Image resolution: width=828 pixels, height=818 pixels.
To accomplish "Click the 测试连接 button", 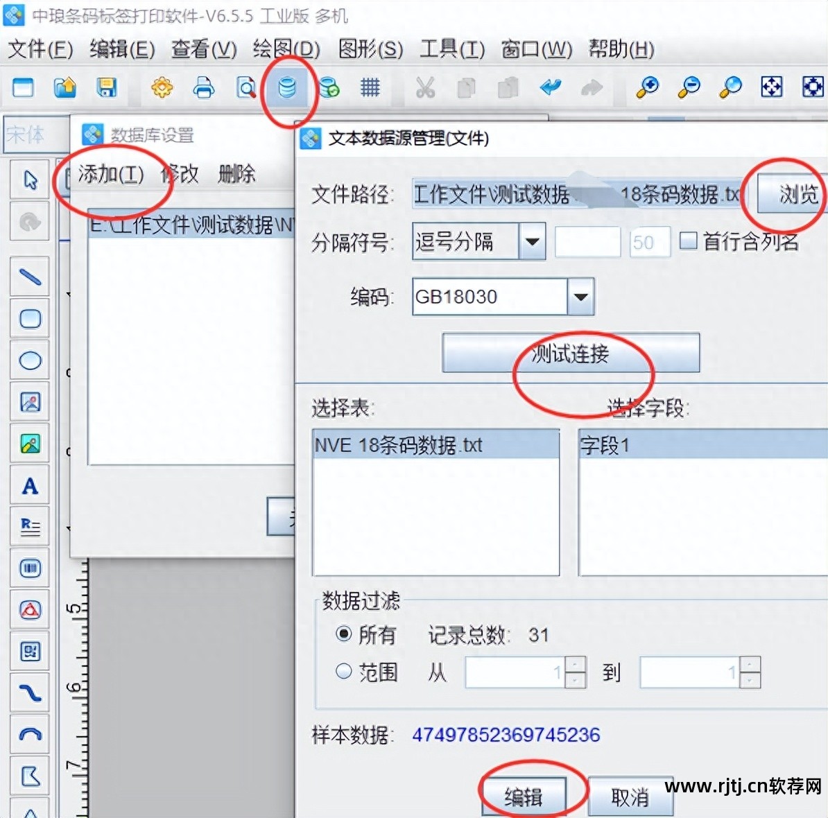I will click(570, 353).
